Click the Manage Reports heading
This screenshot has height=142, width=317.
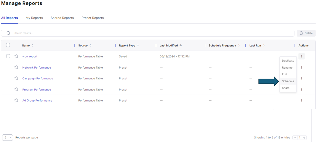(22, 3)
